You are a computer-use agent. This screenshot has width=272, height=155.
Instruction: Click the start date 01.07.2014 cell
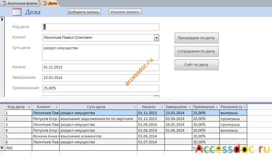151,142
